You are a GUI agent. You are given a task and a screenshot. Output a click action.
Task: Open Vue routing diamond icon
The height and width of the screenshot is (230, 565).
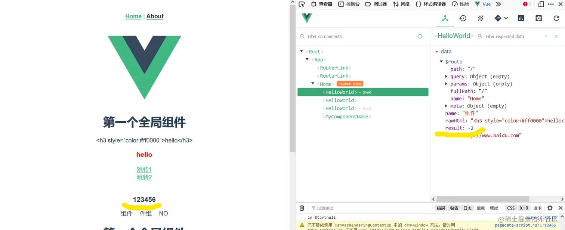coord(498,18)
